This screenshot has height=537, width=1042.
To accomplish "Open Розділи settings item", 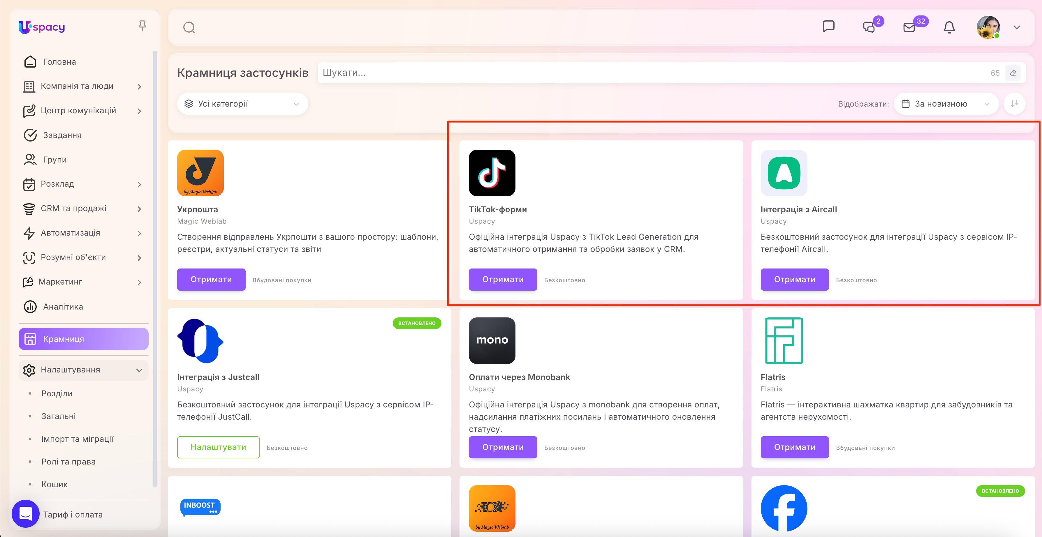I will click(57, 393).
